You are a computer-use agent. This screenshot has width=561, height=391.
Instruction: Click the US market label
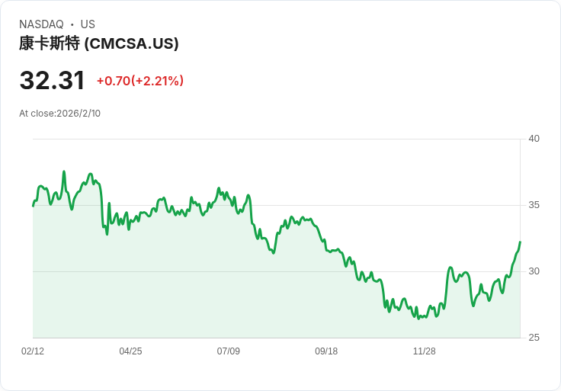click(x=88, y=24)
